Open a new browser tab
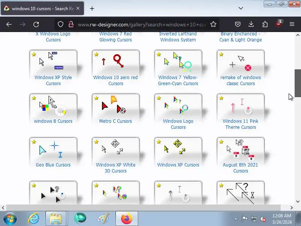301x226 pixels. tap(92, 8)
